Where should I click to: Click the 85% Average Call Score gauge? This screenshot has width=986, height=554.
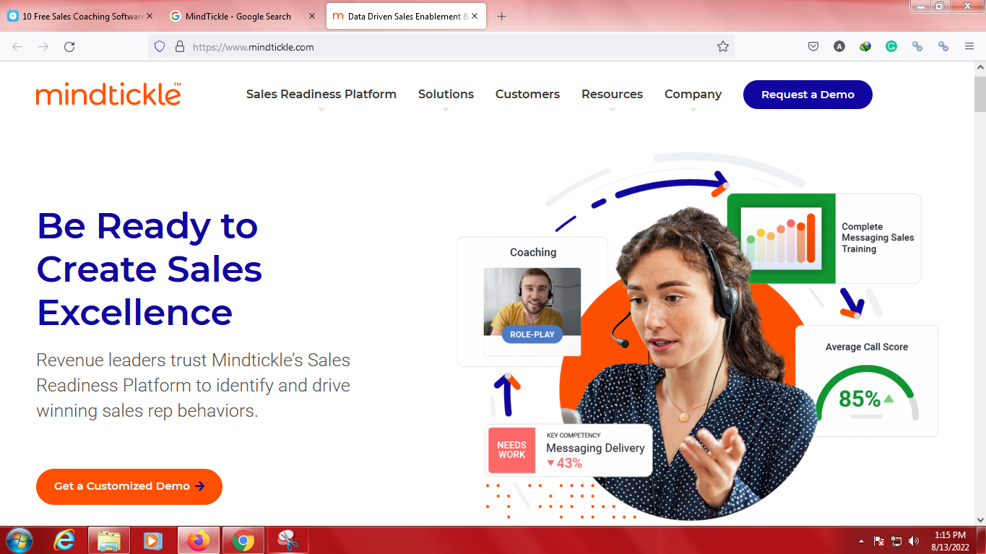tap(867, 394)
